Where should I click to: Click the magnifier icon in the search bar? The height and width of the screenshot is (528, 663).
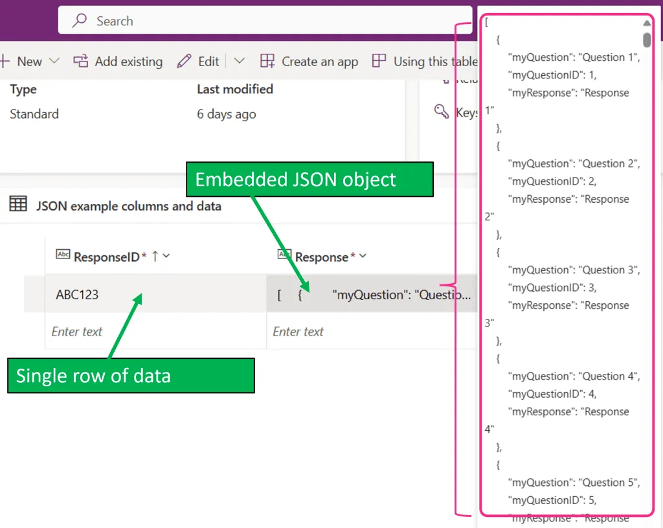click(80, 21)
